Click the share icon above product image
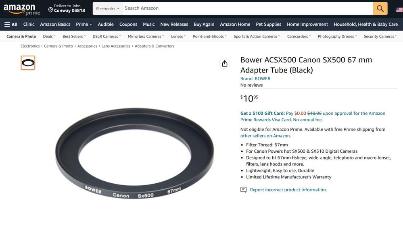The height and width of the screenshot is (230, 403). [x=225, y=63]
